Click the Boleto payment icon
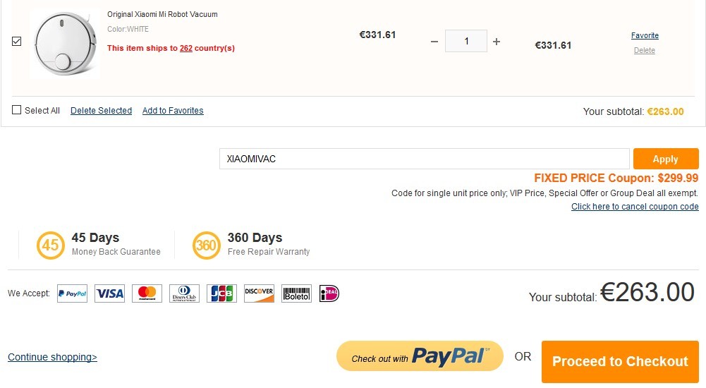 point(296,293)
